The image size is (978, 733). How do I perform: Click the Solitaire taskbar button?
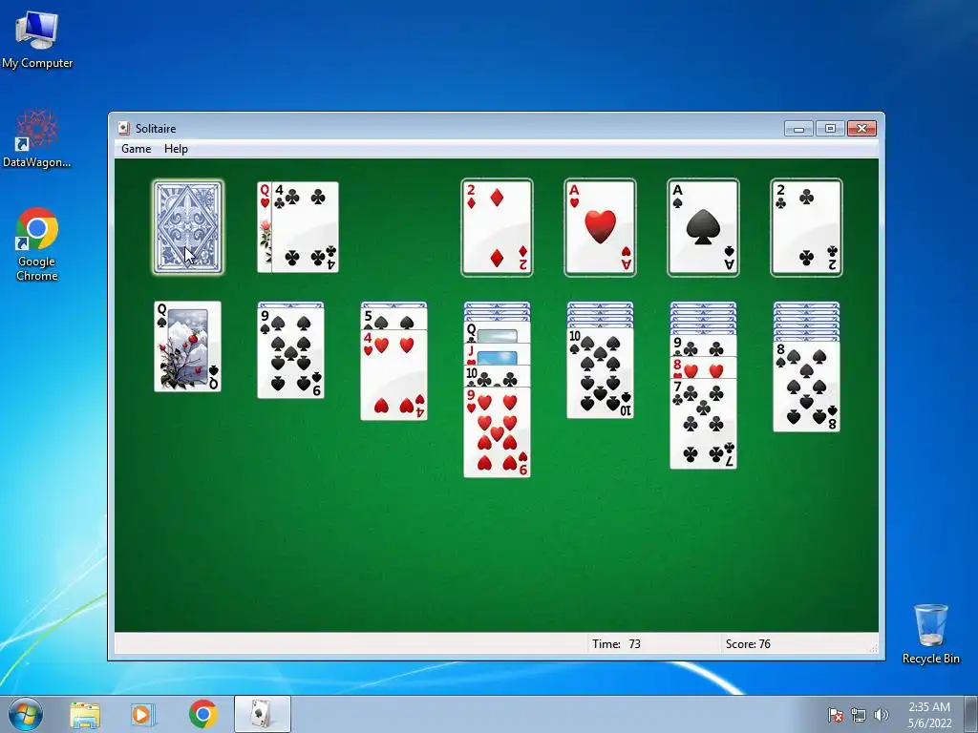263,714
